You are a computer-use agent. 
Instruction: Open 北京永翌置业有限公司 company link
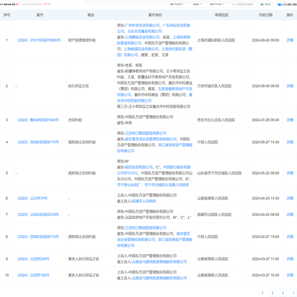[144, 31]
